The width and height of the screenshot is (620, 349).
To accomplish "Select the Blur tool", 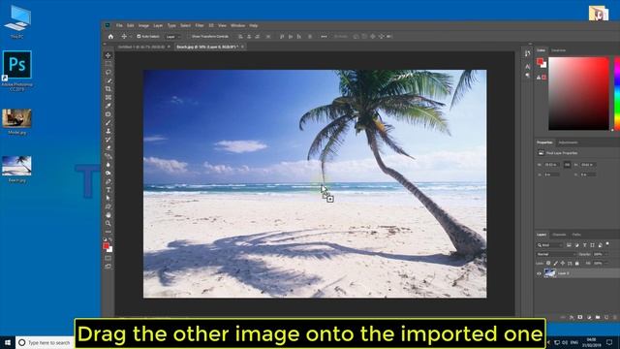I will [108, 165].
